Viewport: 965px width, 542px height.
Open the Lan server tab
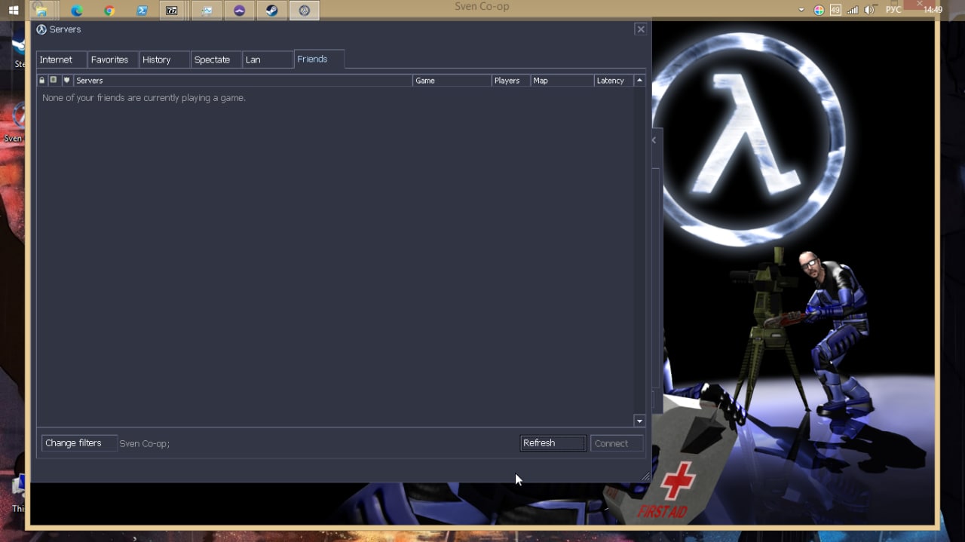pyautogui.click(x=267, y=60)
